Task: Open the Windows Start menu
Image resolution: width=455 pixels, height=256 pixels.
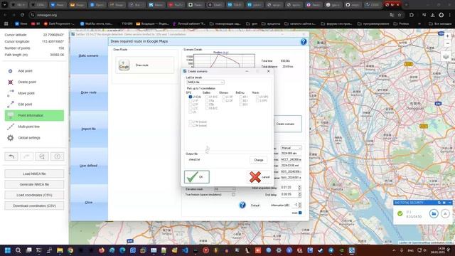Action: pos(8,250)
